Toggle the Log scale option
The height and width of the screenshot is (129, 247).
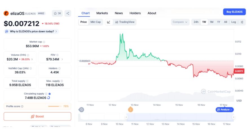click(x=233, y=22)
